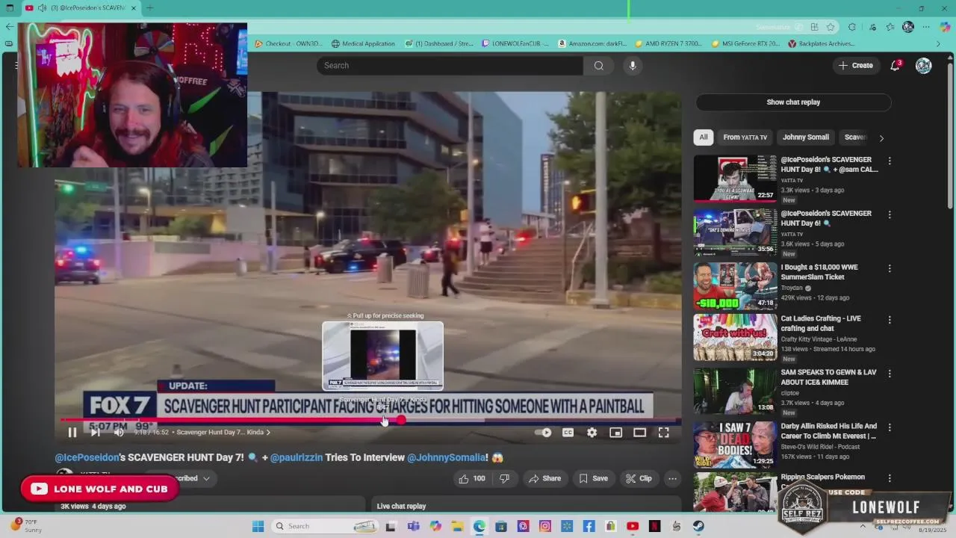The height and width of the screenshot is (538, 956).
Task: Switch to miniplayer mode
Action: point(615,433)
